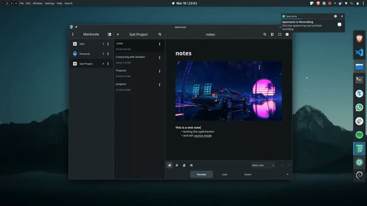
Task: Select the Personal notebook
Action: (91, 54)
